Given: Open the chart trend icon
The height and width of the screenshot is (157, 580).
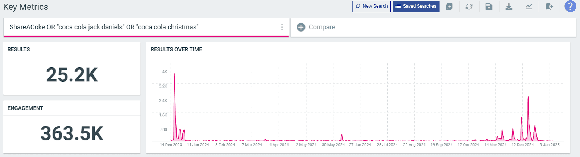Looking at the screenshot, I should coord(529,7).
